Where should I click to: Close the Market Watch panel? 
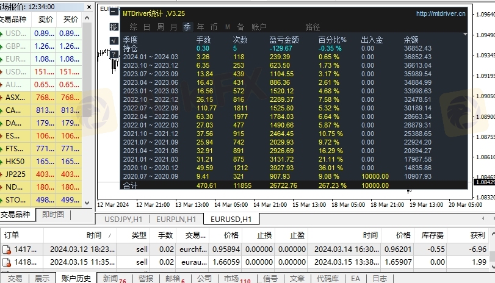[89, 7]
